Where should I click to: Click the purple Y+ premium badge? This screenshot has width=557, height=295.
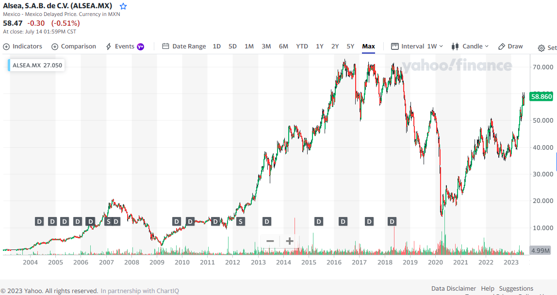[141, 47]
